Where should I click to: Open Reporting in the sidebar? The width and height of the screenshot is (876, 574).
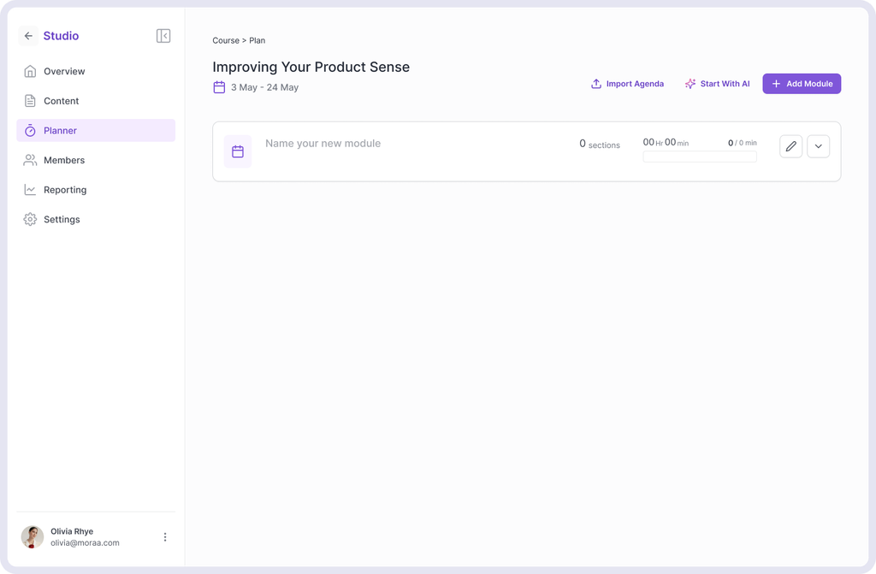click(x=96, y=189)
